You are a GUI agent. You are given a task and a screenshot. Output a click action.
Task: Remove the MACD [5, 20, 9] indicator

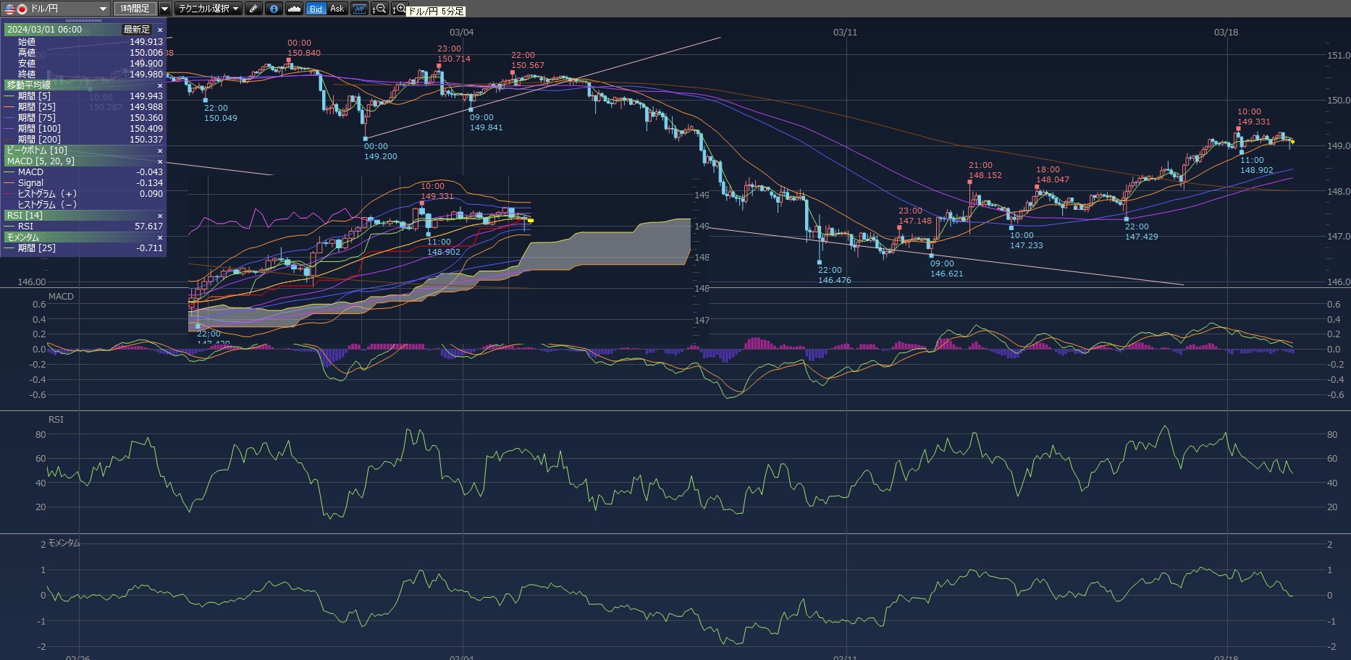[x=160, y=161]
